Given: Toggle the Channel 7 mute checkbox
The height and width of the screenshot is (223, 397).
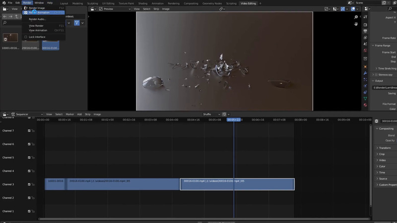Looking at the screenshot, I should [29, 131].
